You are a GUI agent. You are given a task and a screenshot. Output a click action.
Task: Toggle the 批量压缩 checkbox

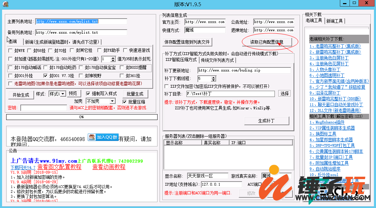[125, 102]
